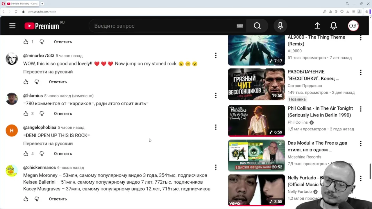Add page to bookmarks with the heart icon
372x209 pixels.
click(342, 12)
